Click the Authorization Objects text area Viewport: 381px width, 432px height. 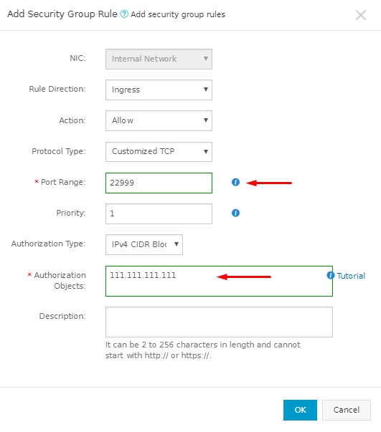point(219,281)
